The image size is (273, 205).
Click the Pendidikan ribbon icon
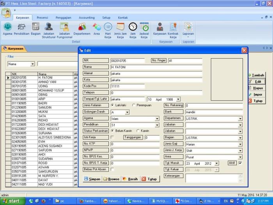[21, 27]
